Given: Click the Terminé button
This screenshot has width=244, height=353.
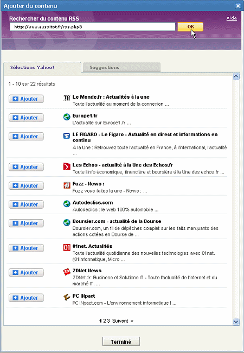Looking at the screenshot, I should coord(121,342).
